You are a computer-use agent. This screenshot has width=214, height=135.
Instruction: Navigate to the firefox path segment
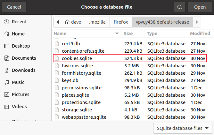coord(121,22)
